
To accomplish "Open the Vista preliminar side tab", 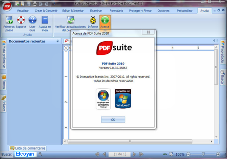I will [x=4, y=55].
